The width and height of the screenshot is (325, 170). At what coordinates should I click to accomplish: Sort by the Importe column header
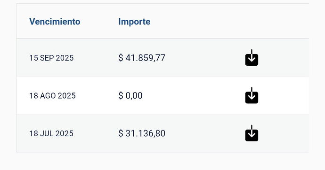tap(134, 22)
